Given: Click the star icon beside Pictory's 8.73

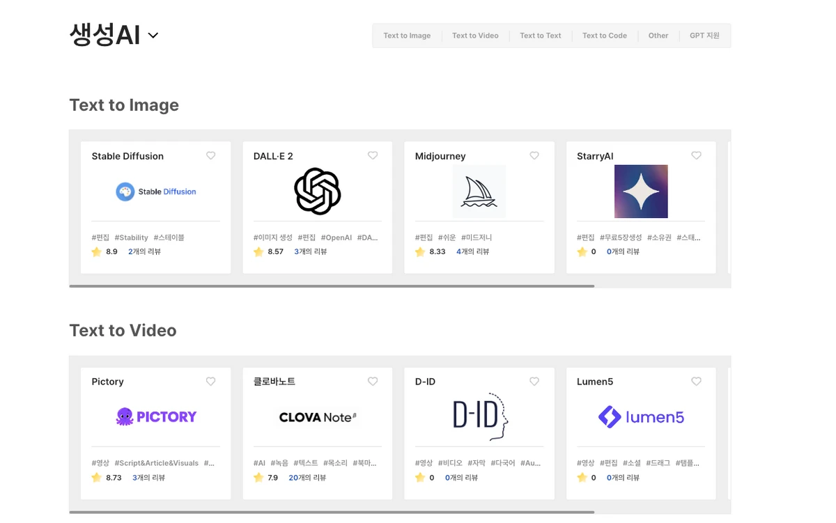Looking at the screenshot, I should (97, 478).
